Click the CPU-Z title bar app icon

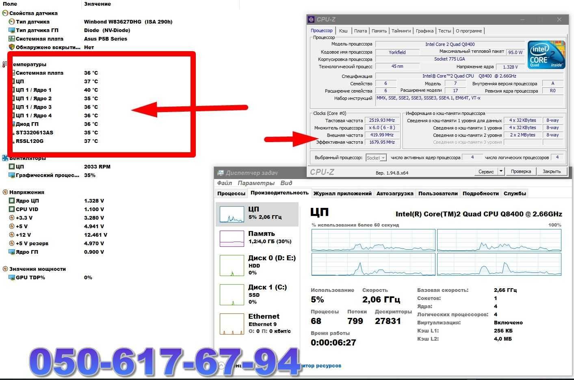click(x=312, y=19)
